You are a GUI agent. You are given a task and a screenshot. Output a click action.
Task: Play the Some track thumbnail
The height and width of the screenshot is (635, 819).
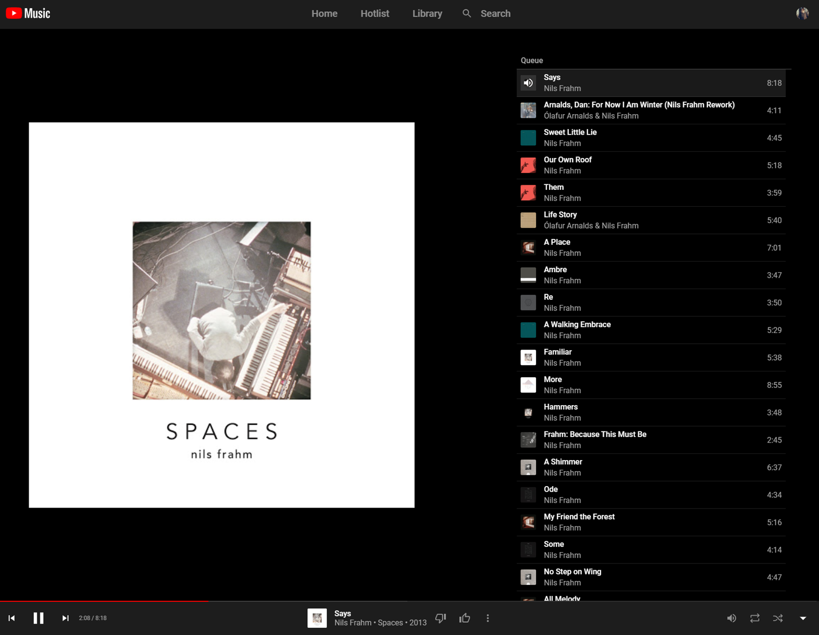tap(528, 550)
